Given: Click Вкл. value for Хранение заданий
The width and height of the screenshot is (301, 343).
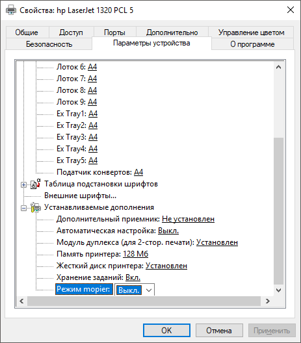Looking at the screenshot, I should click(x=133, y=277).
